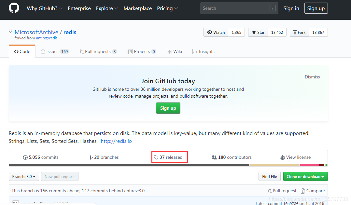351x205 pixels.
Task: Click the fork icon beside MicrosoftArchive
Action: coord(10,32)
